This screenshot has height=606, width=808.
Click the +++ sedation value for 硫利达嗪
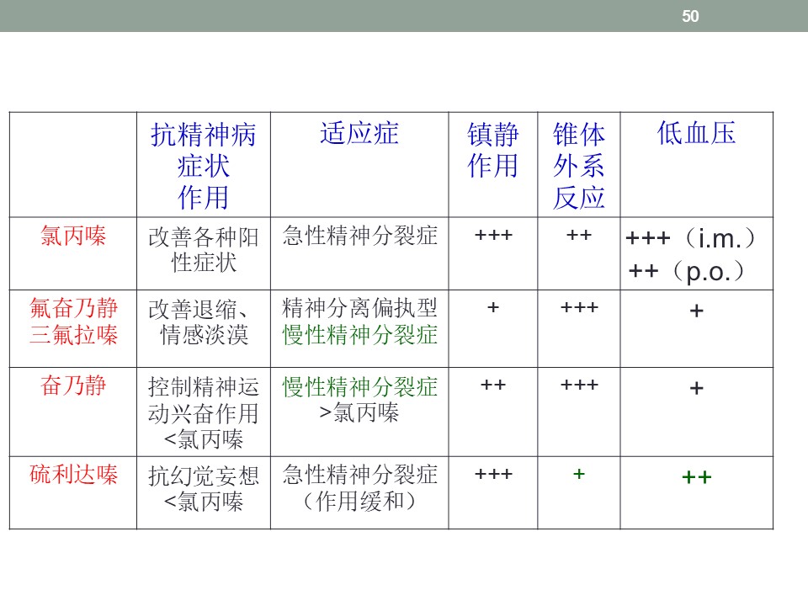click(x=493, y=474)
